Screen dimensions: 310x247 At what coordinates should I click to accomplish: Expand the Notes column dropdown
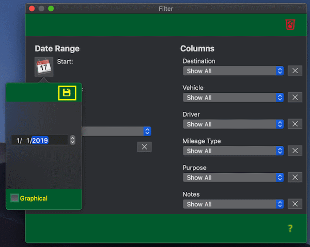click(233, 204)
